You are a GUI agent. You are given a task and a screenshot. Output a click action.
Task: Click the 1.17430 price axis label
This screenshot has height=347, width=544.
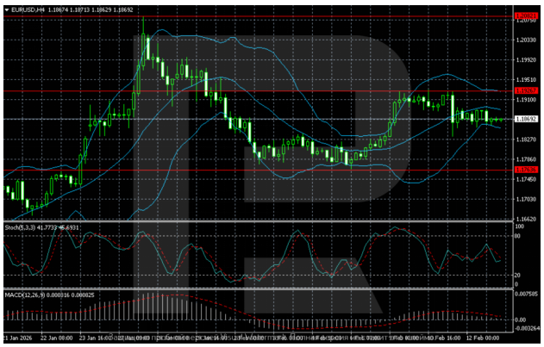pos(524,179)
